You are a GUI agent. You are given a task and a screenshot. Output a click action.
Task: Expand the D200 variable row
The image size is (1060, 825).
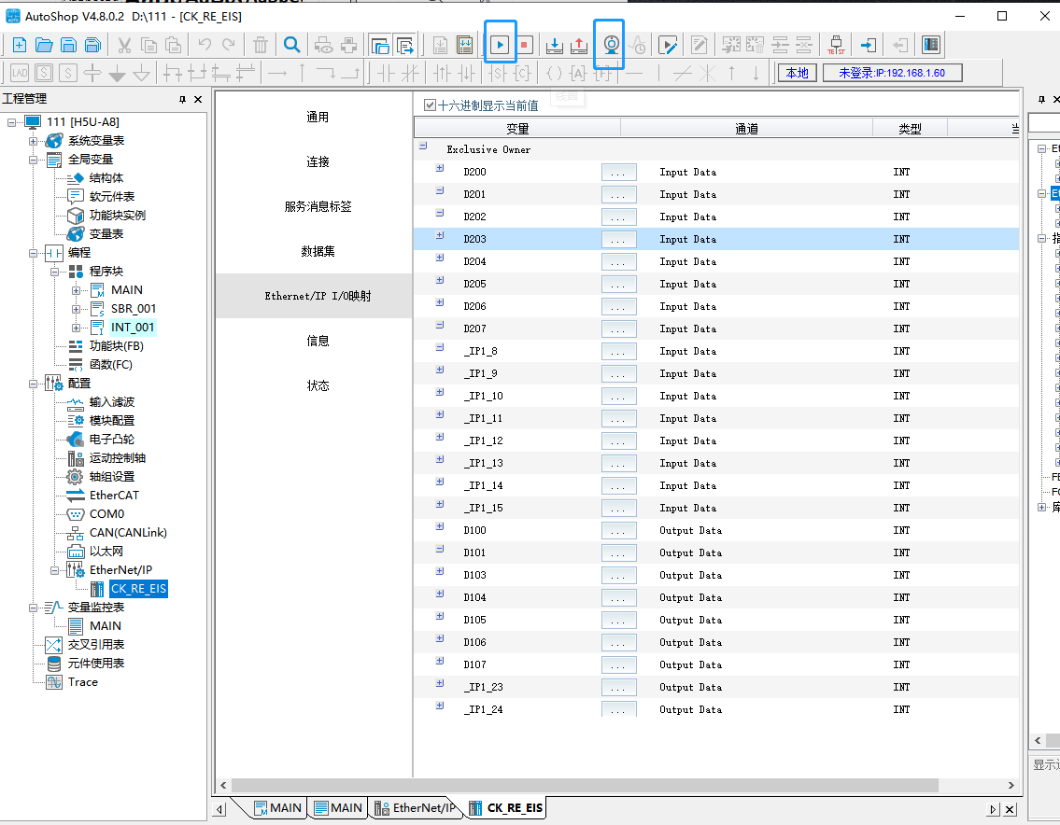point(440,168)
